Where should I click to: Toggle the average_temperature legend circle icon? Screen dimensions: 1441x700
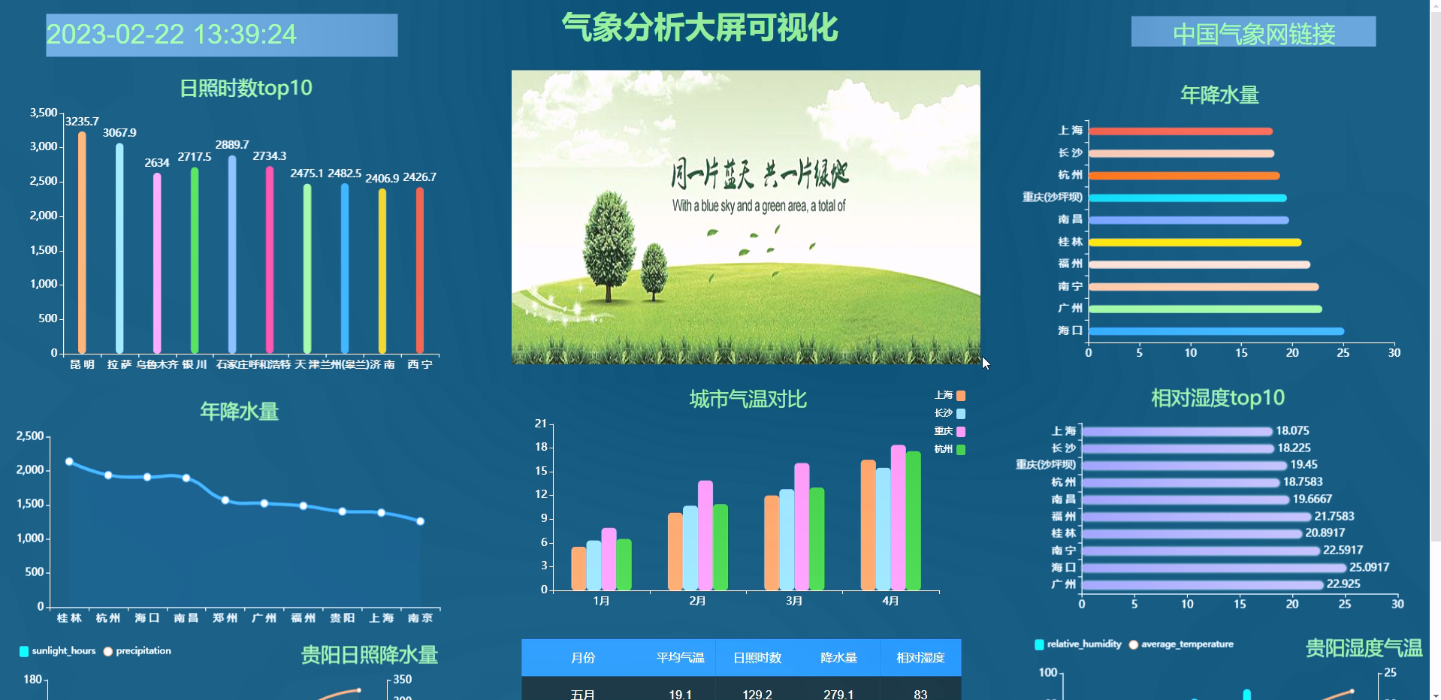pyautogui.click(x=1134, y=644)
